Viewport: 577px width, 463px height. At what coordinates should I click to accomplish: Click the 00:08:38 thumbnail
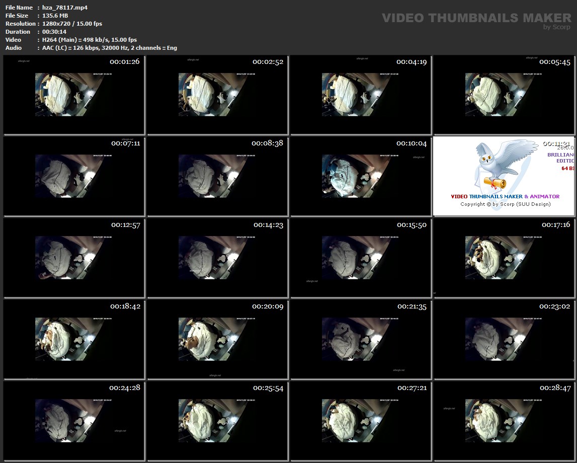(217, 177)
